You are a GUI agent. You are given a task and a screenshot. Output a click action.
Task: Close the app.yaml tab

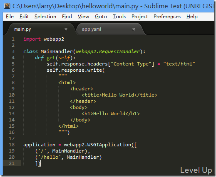[134, 29]
